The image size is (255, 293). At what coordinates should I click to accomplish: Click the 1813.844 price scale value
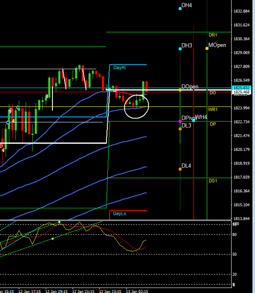tap(241, 218)
